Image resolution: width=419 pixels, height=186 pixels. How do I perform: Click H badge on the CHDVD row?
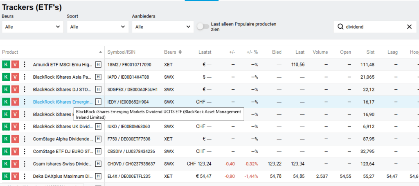click(x=98, y=164)
